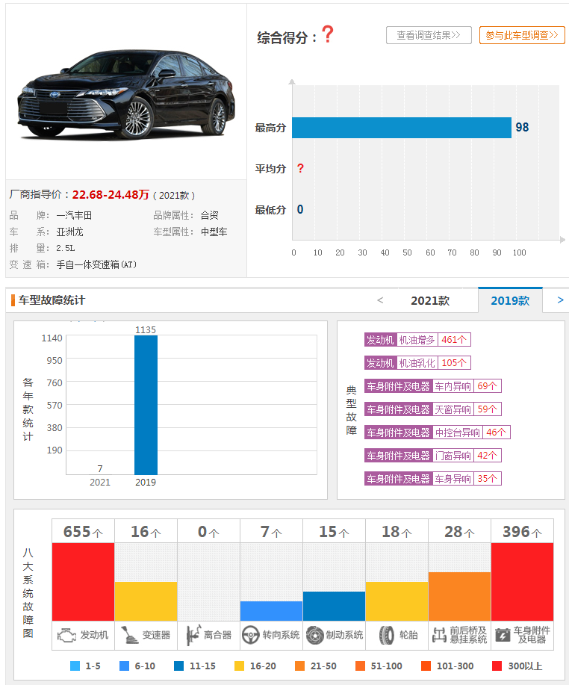569x685 pixels.
Task: Open 查看调查结果 button
Action: 429,35
